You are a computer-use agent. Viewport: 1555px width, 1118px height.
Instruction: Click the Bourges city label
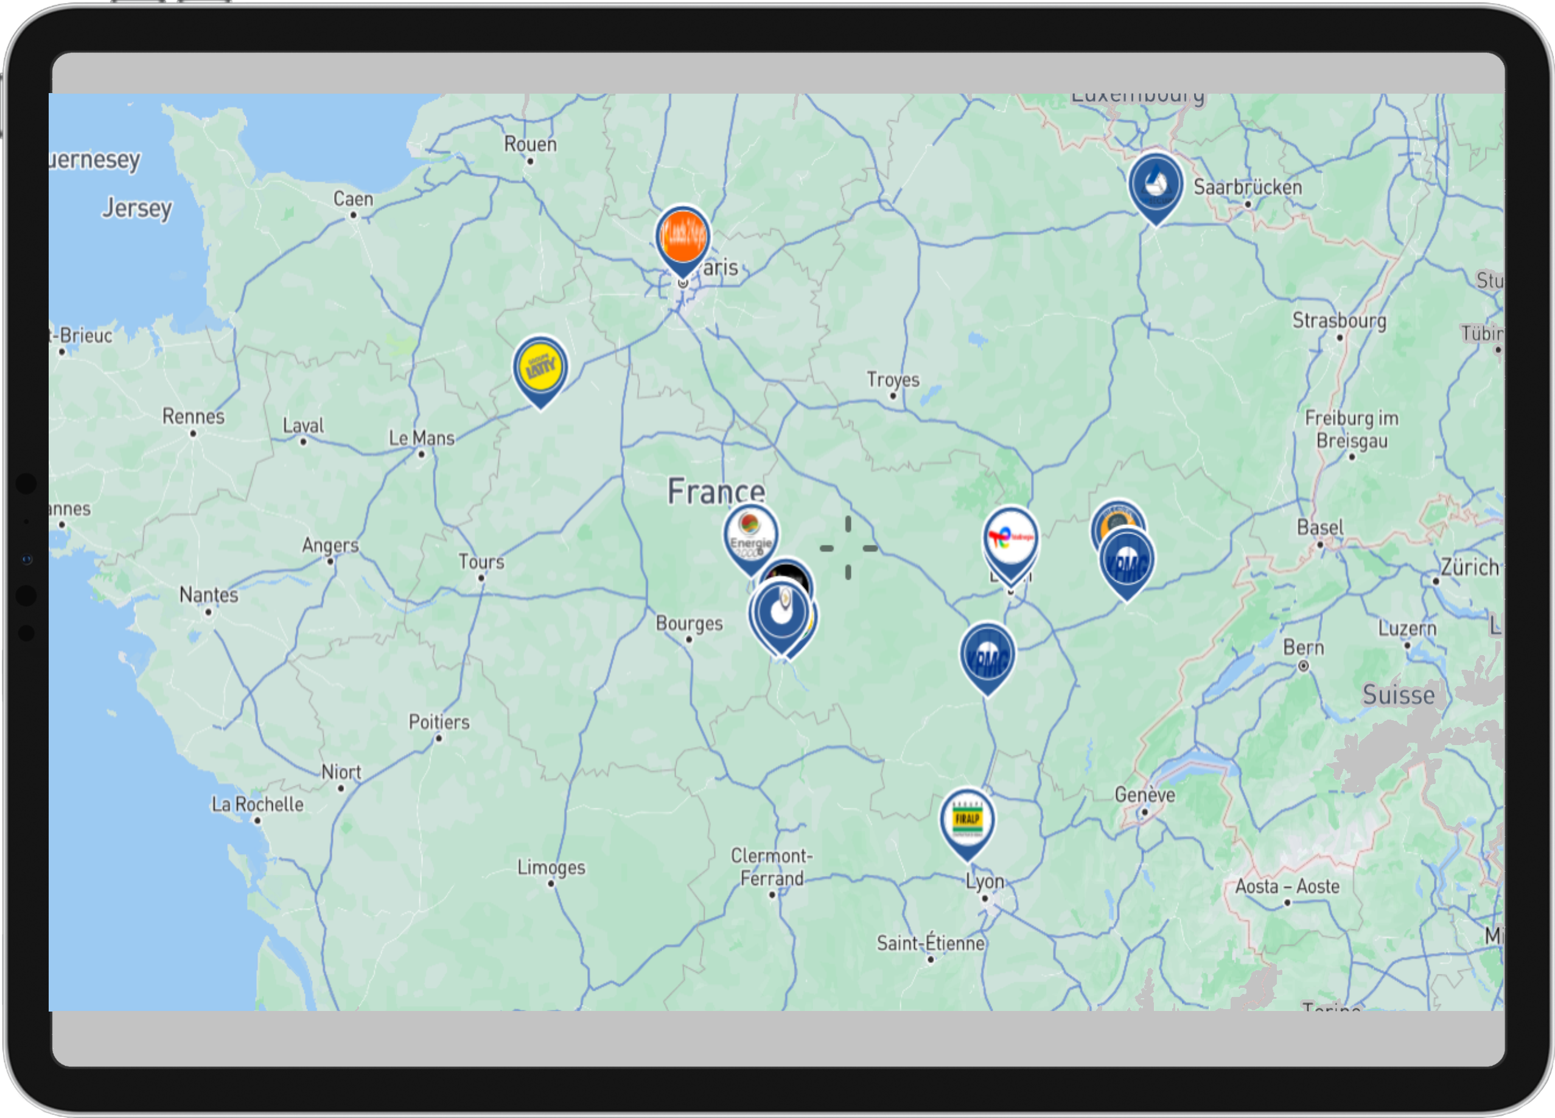point(689,623)
